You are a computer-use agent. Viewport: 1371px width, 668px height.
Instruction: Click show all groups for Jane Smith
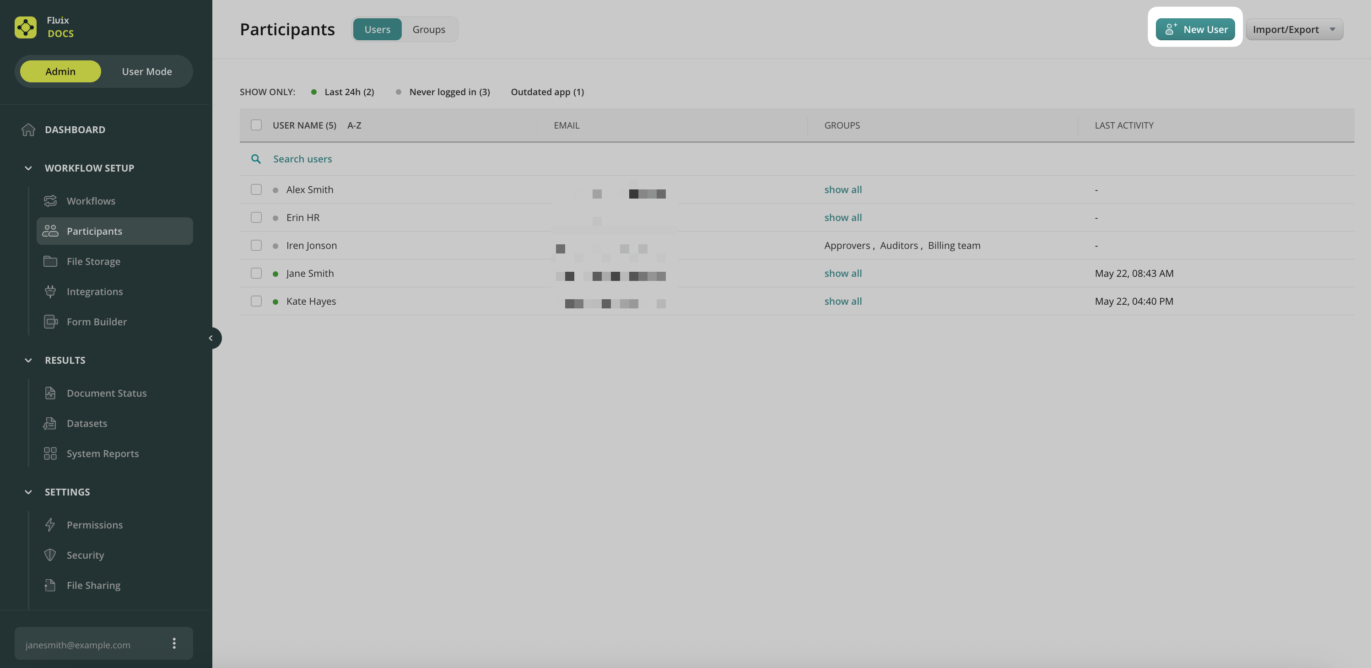click(842, 274)
